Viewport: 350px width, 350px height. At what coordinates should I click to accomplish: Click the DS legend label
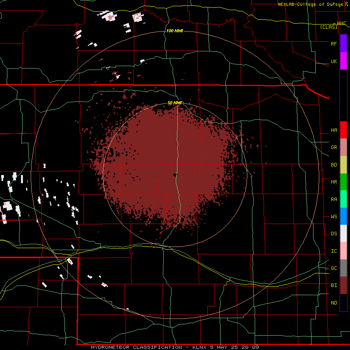334,234
